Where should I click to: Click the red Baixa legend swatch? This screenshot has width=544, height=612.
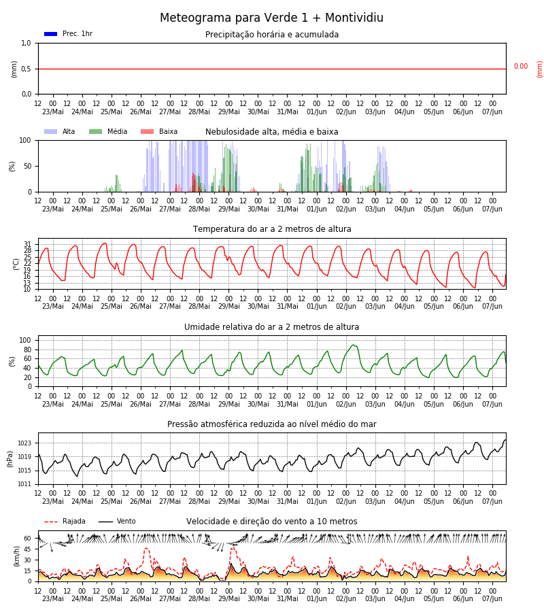(147, 131)
